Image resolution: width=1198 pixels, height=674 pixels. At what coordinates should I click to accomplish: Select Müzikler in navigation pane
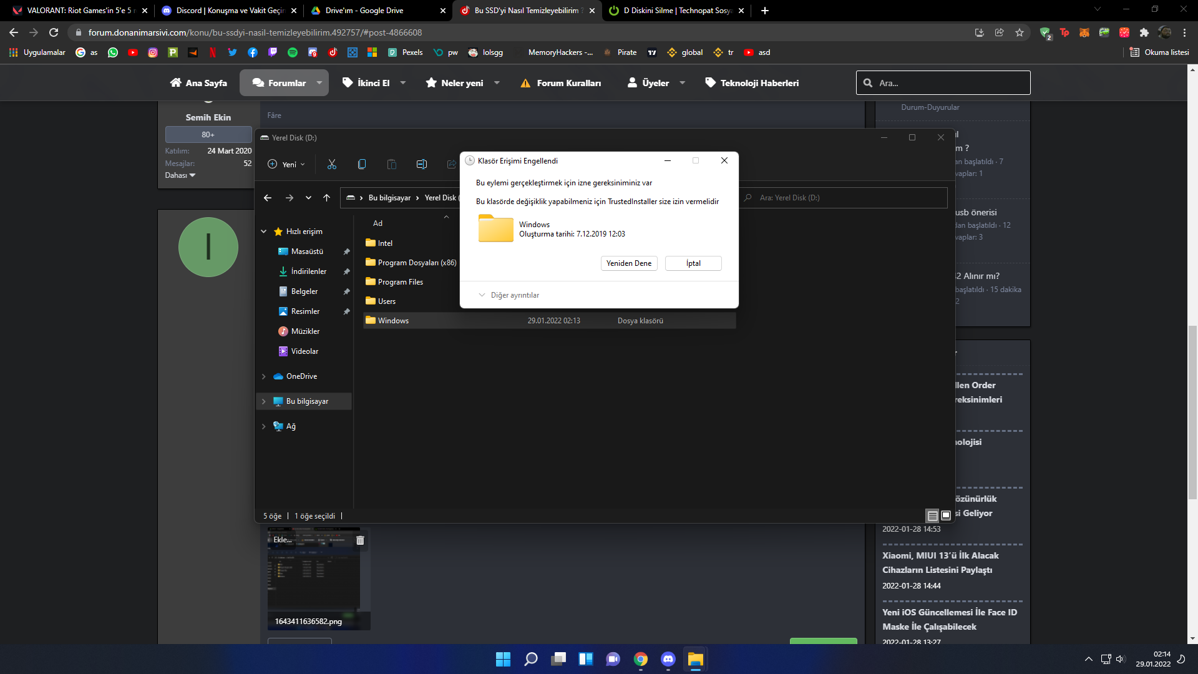[x=305, y=331]
